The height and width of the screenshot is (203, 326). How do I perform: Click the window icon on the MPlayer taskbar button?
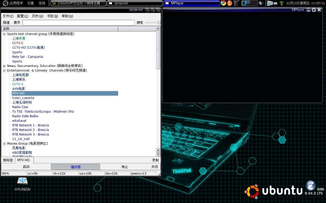point(167,3)
